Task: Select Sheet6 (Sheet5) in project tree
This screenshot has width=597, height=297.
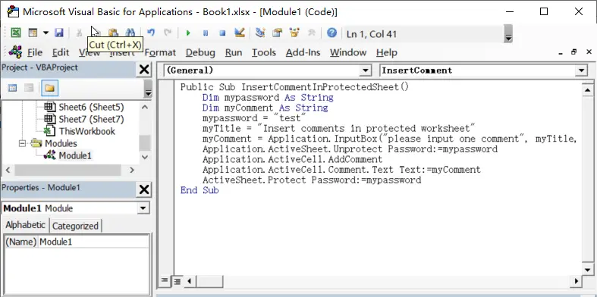Action: coord(91,107)
